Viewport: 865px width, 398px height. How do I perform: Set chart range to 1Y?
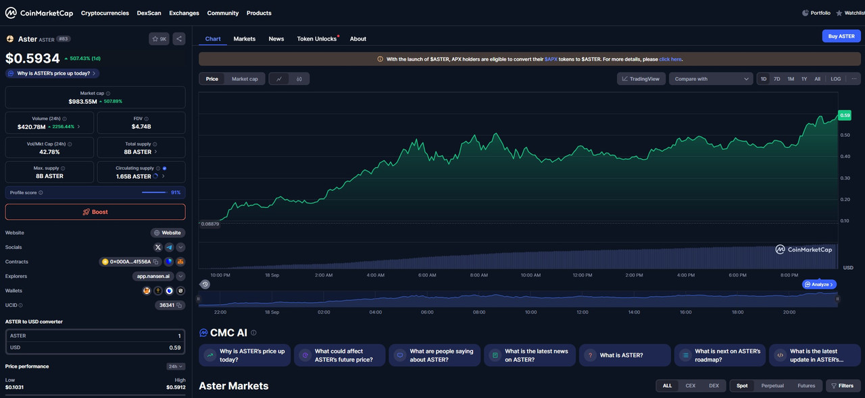tap(804, 79)
